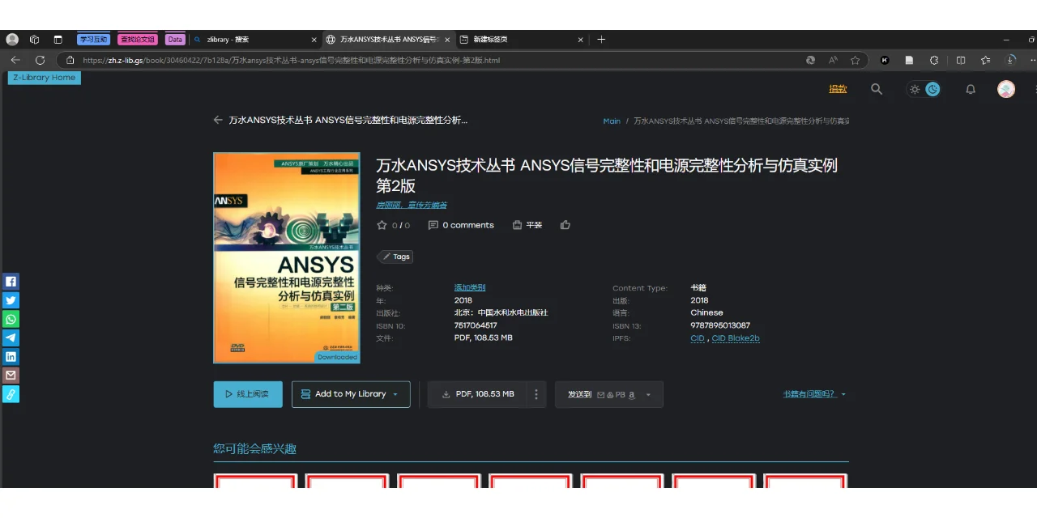1037x518 pixels.
Task: Like the book with thumbs-up icon
Action: pyautogui.click(x=565, y=225)
